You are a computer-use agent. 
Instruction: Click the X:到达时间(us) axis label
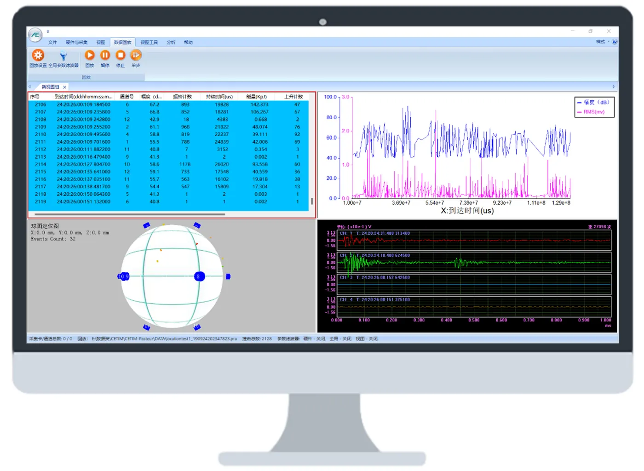coord(467,211)
